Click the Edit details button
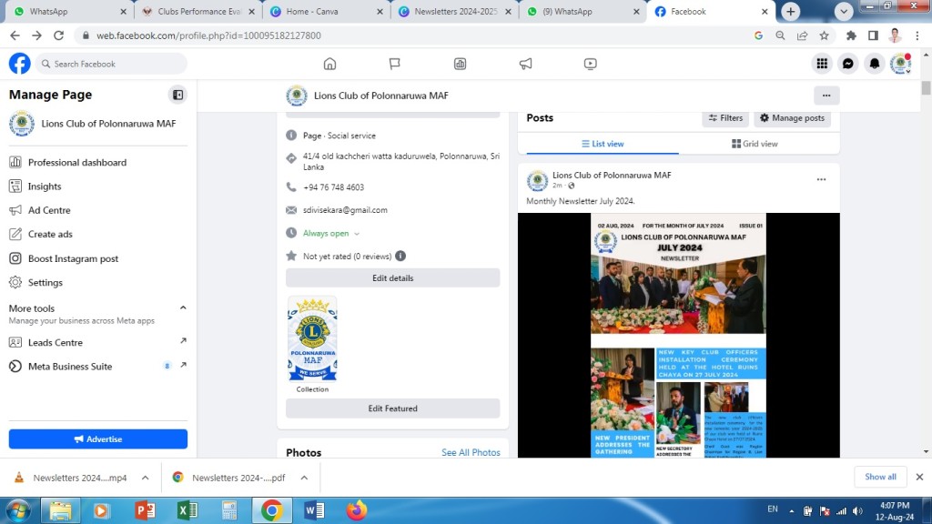 pos(393,278)
